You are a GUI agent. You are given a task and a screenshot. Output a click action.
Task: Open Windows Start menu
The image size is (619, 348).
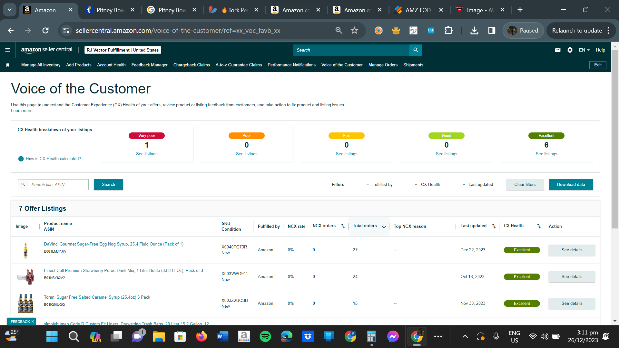pyautogui.click(x=52, y=337)
